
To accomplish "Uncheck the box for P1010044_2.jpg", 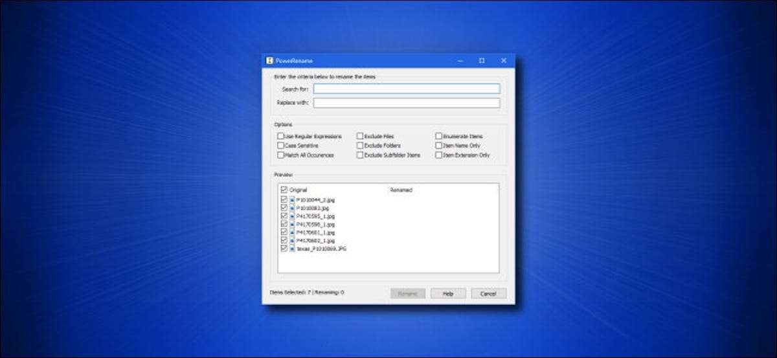I will coord(284,200).
